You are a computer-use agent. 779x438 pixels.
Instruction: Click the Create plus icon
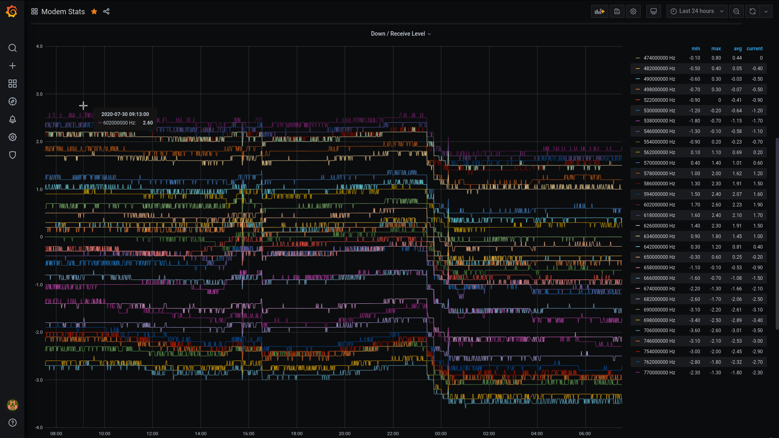pyautogui.click(x=13, y=66)
